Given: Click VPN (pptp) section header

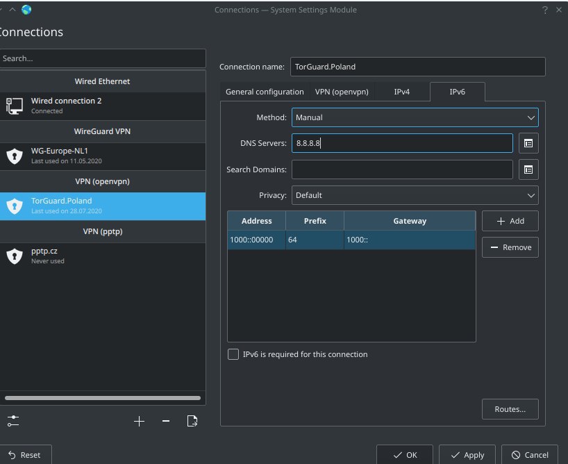Looking at the screenshot, I should point(103,231).
